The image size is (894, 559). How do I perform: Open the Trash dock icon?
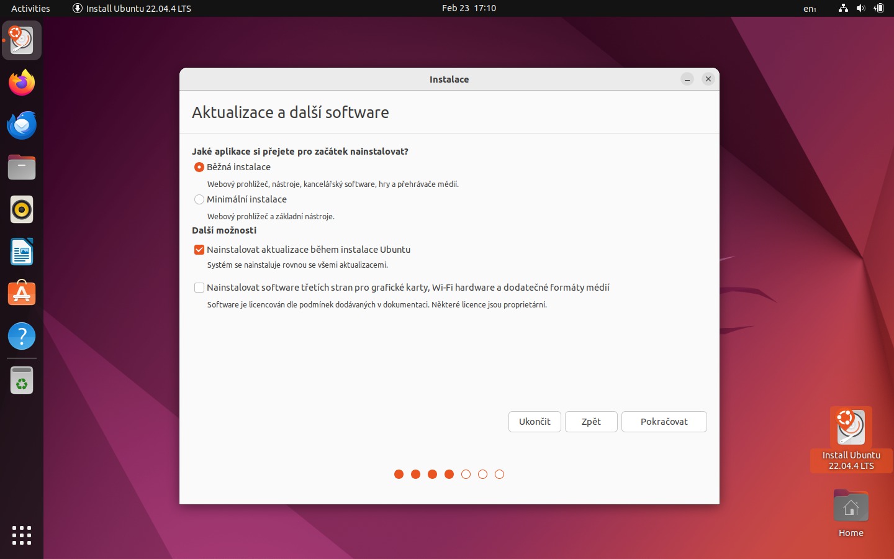coord(22,380)
